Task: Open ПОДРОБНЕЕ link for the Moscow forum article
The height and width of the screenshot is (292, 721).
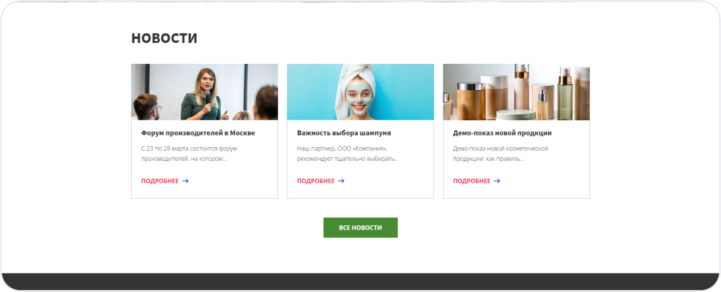Action: [160, 181]
